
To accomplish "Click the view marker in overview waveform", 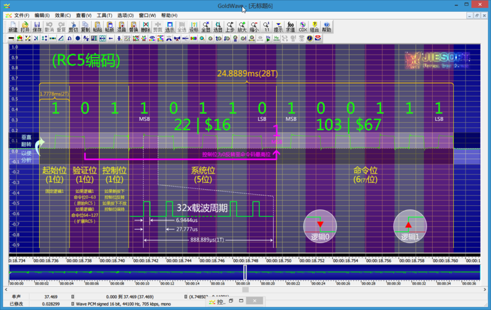I will (245, 272).
